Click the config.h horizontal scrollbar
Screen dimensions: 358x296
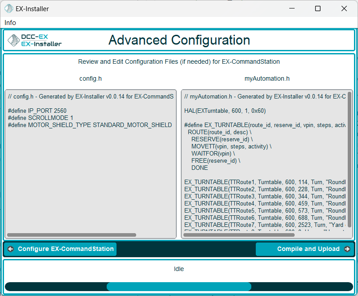click(71, 235)
